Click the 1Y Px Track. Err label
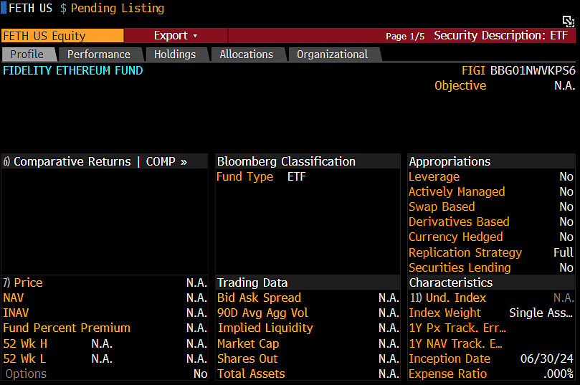This screenshot has width=580, height=385. (457, 328)
